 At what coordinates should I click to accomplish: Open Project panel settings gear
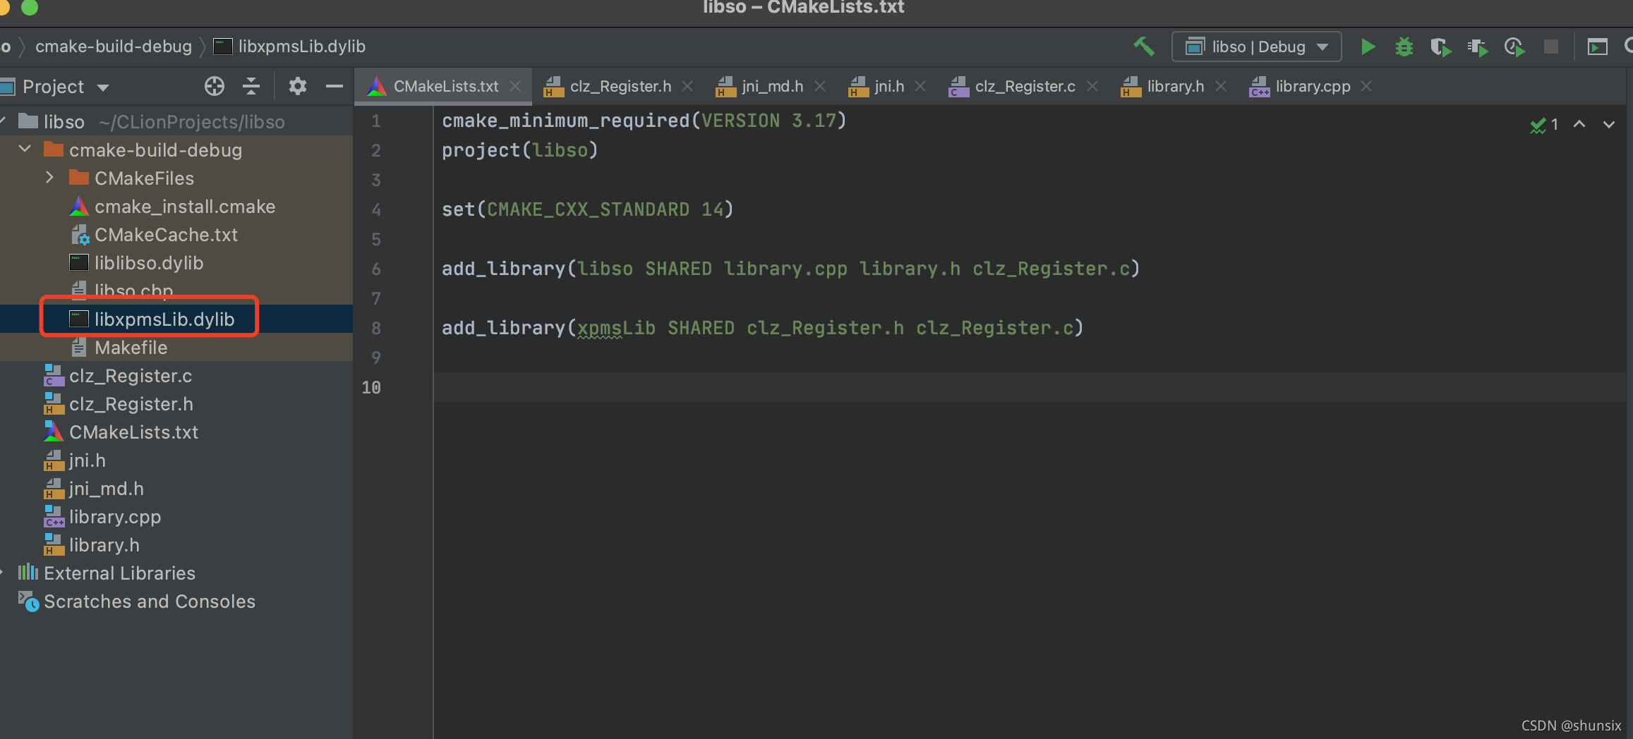[x=298, y=86]
